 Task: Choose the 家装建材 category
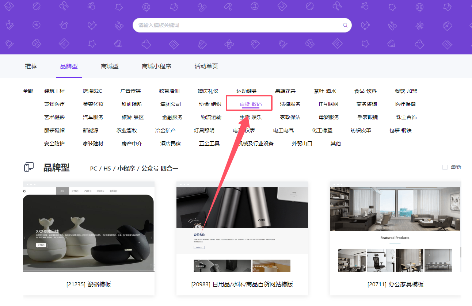click(x=93, y=144)
